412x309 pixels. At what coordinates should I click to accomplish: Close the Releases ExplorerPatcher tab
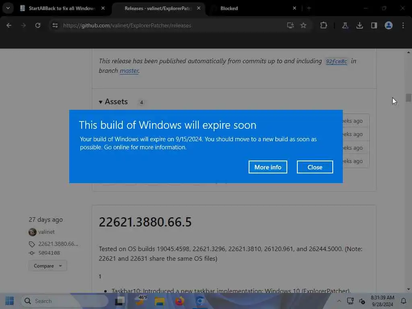pos(199,8)
